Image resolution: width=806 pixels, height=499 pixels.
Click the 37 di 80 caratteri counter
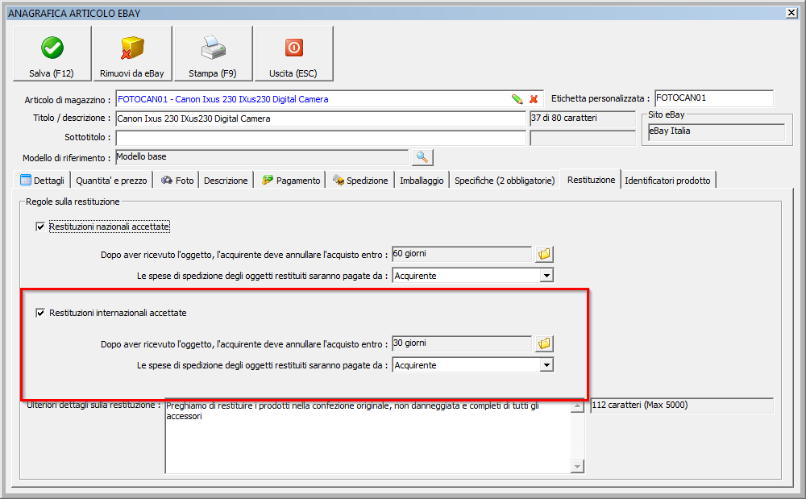[x=583, y=119]
